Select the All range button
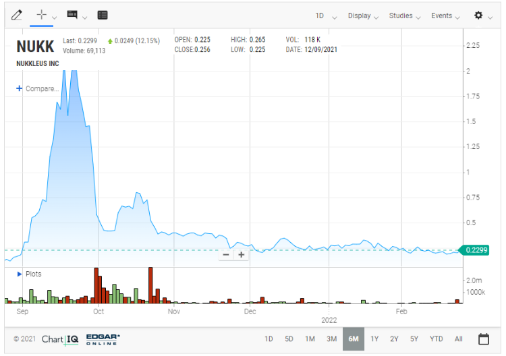506x356 pixels. [x=459, y=339]
